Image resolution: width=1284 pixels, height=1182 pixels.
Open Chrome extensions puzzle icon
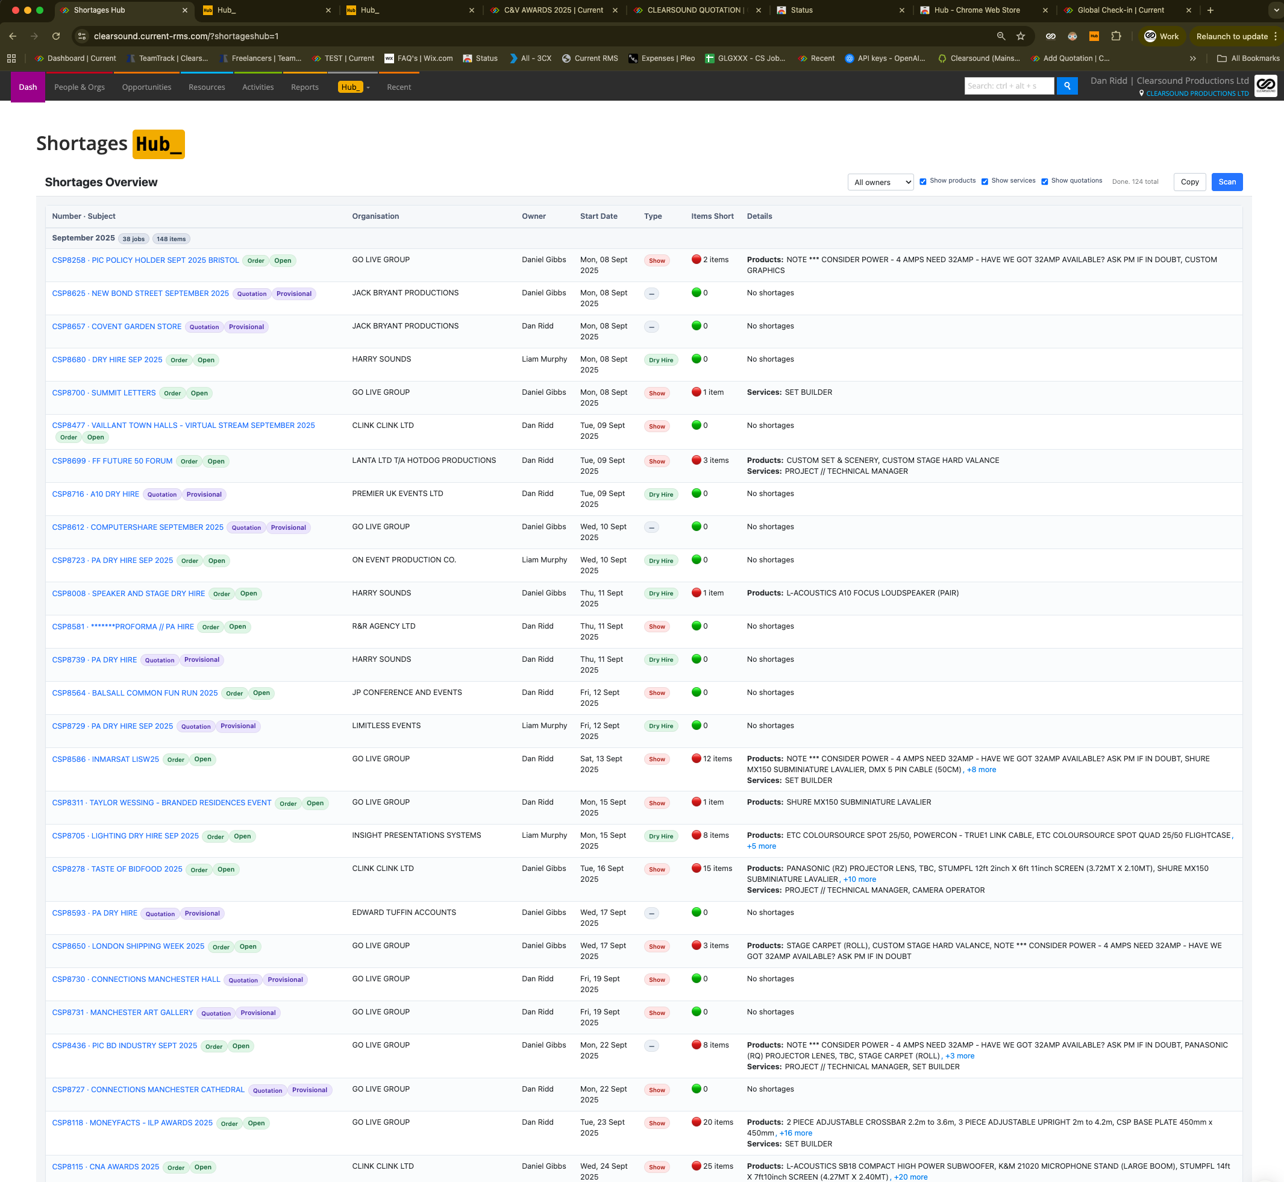click(x=1116, y=36)
